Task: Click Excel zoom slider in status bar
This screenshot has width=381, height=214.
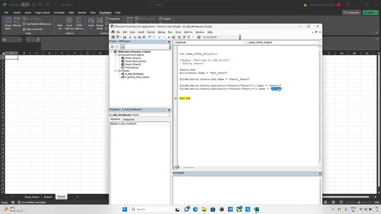Action: (x=359, y=202)
